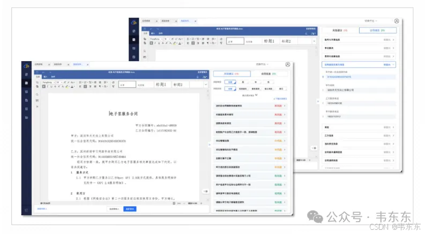
Task: Collapse the expanded blue-outlined section in back window
Action: point(359,65)
